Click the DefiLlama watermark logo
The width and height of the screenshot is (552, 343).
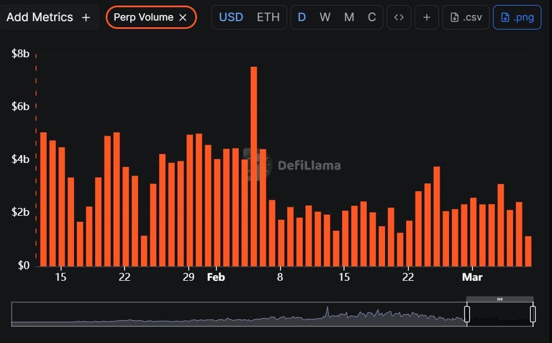pos(257,165)
